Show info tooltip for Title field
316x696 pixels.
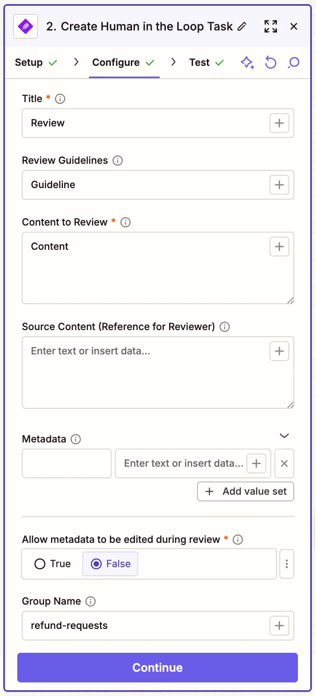coord(60,99)
